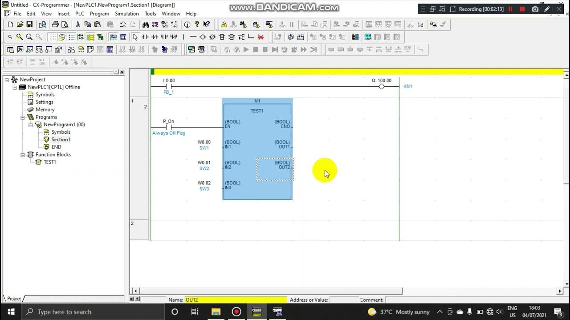Click the New file icon in the toolbar

[10, 24]
